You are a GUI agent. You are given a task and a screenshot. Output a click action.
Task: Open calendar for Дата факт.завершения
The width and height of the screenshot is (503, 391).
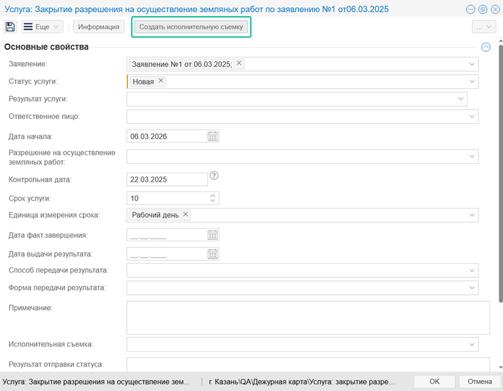[x=213, y=235]
